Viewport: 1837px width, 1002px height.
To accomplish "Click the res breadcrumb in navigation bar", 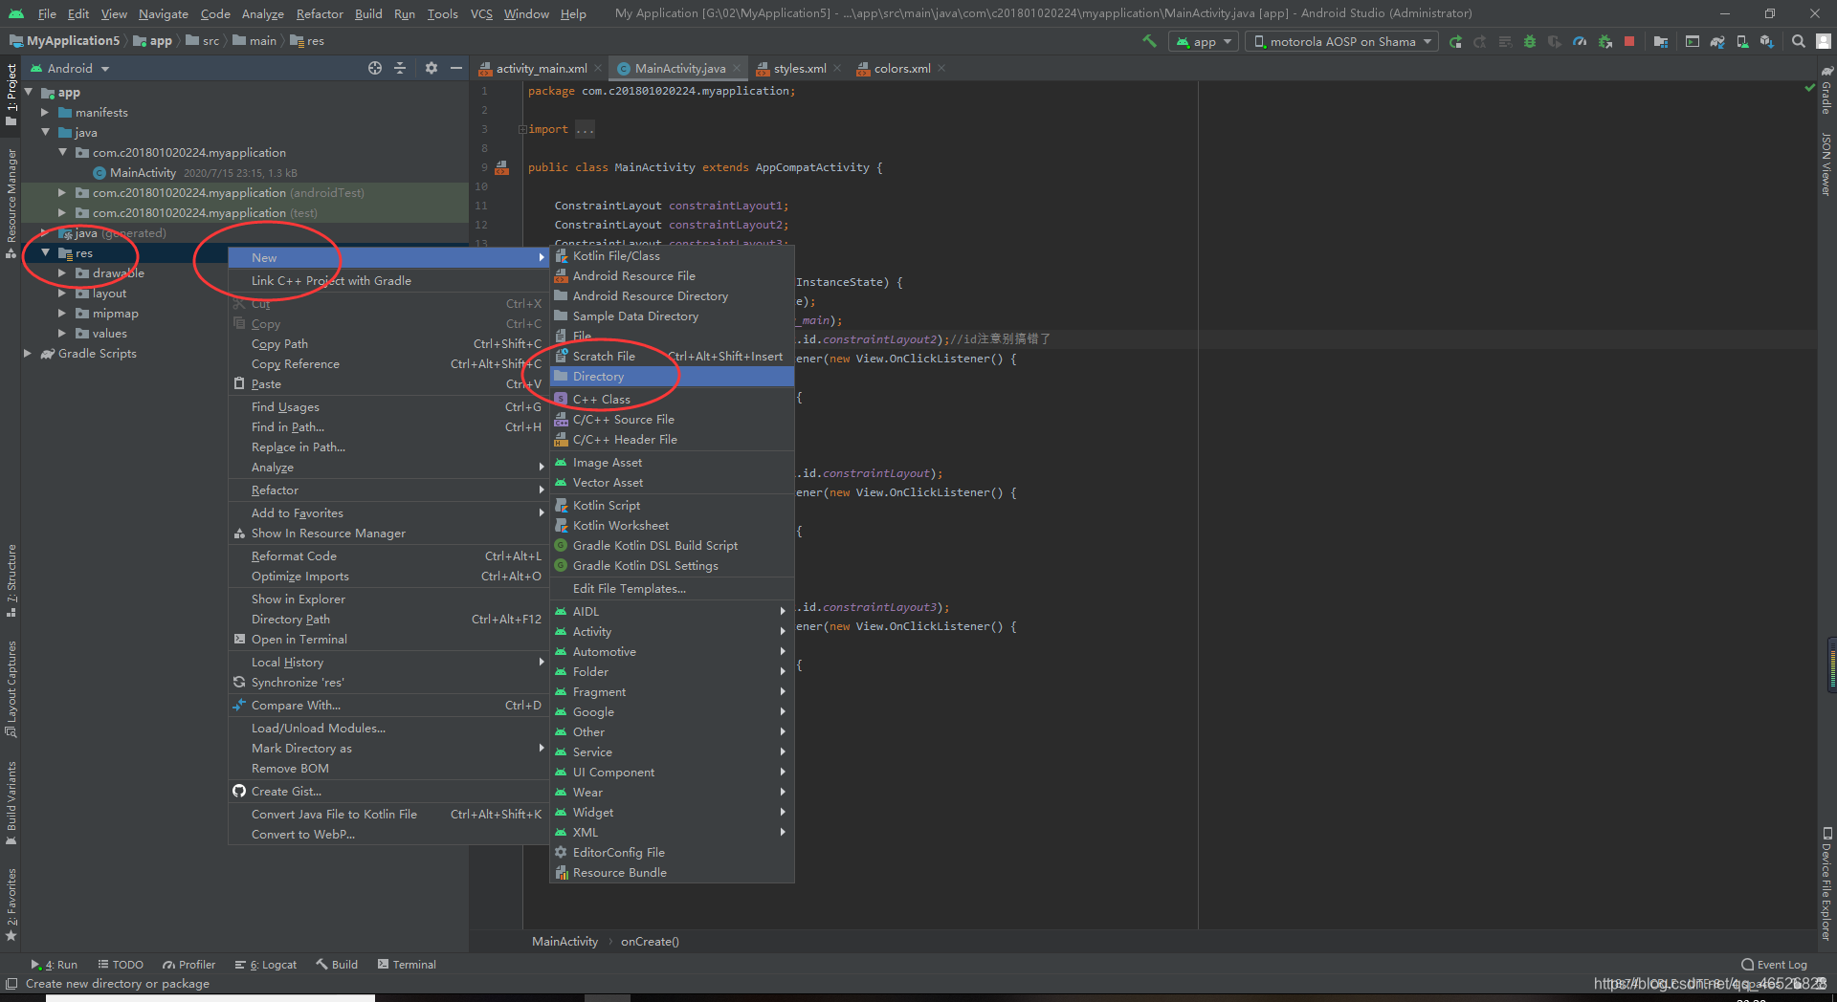I will click(307, 41).
